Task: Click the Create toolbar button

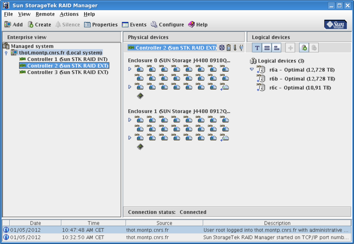Action: click(39, 25)
